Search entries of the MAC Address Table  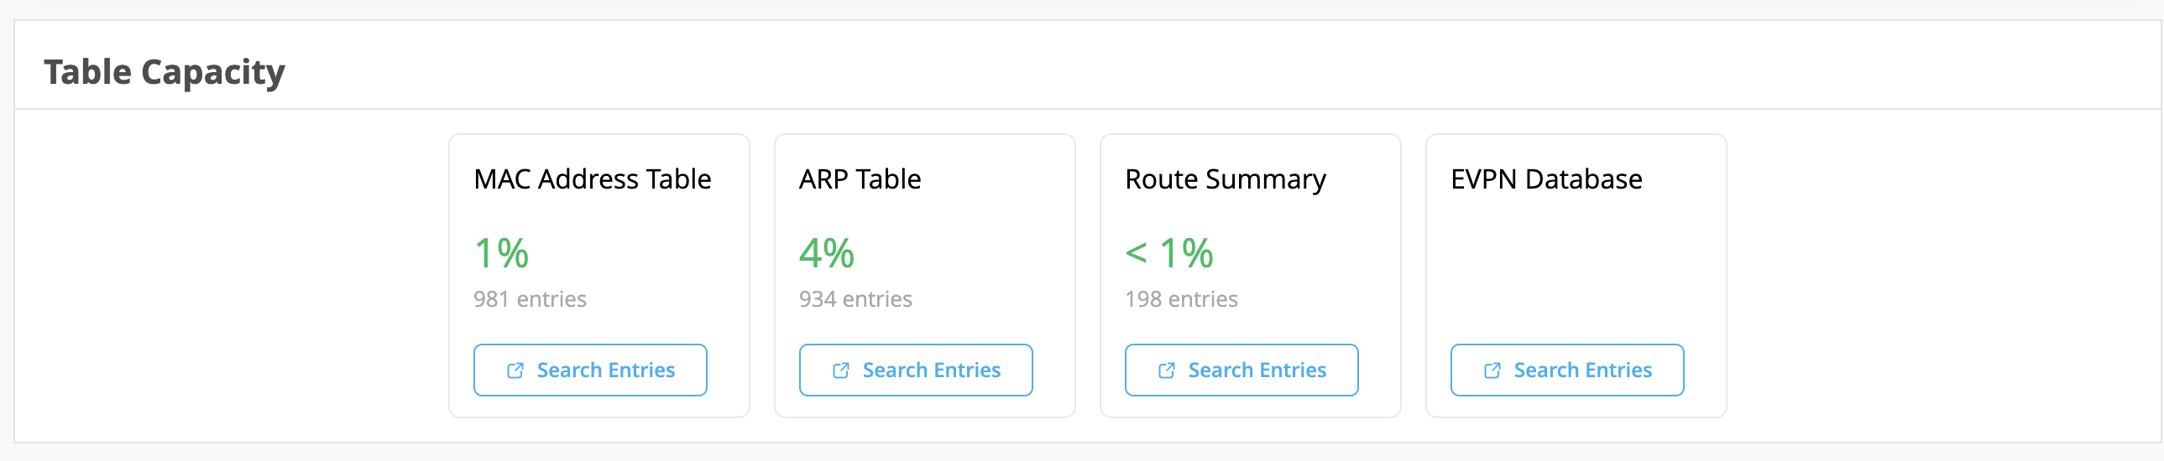[x=590, y=370]
